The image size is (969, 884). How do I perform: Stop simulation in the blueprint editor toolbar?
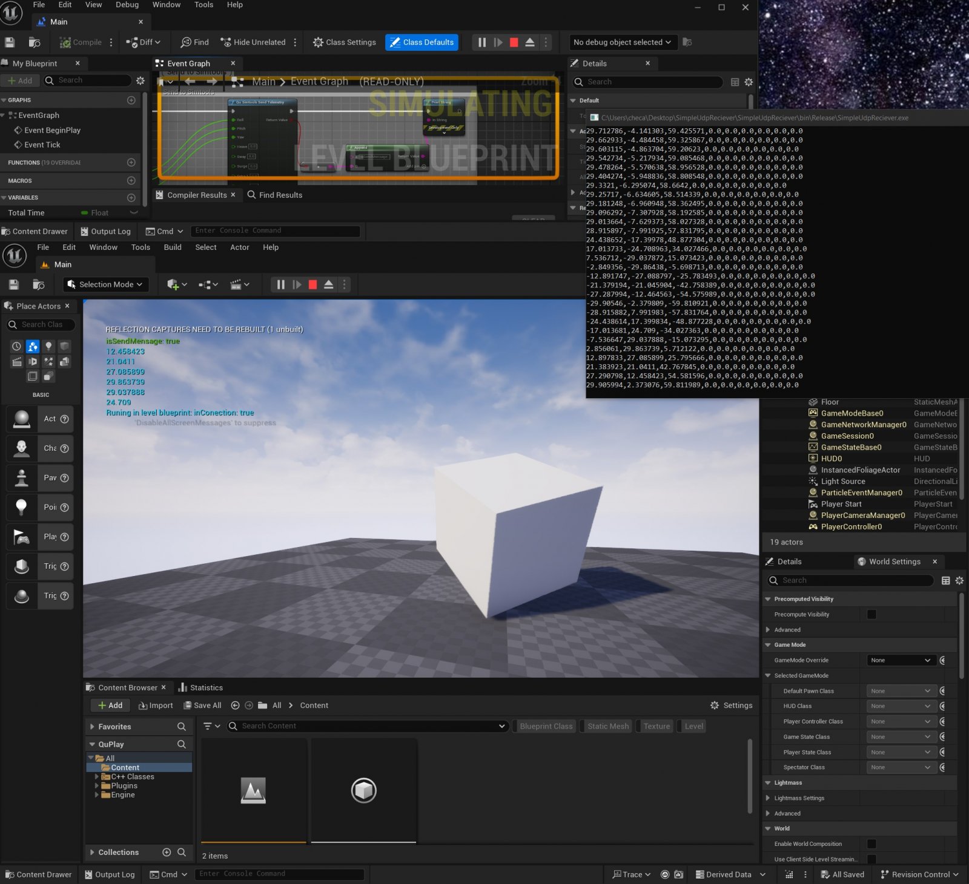pyautogui.click(x=514, y=42)
